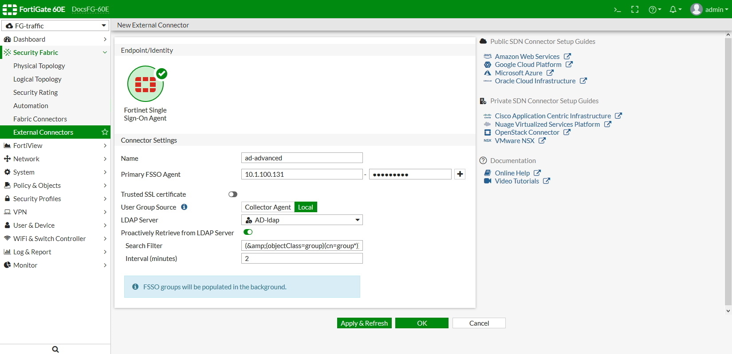Expand the Dashboard menu
Image resolution: width=732 pixels, height=354 pixels.
[55, 39]
